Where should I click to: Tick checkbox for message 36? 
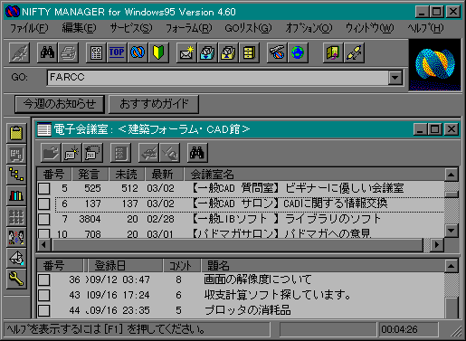pos(44,280)
